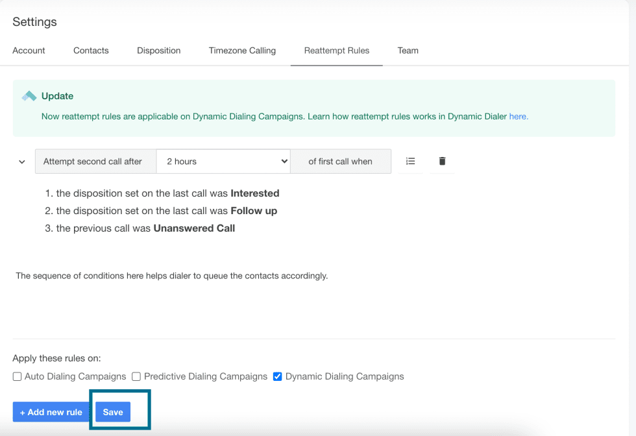Image resolution: width=636 pixels, height=436 pixels.
Task: Open the Contacts tab
Action: (x=91, y=51)
